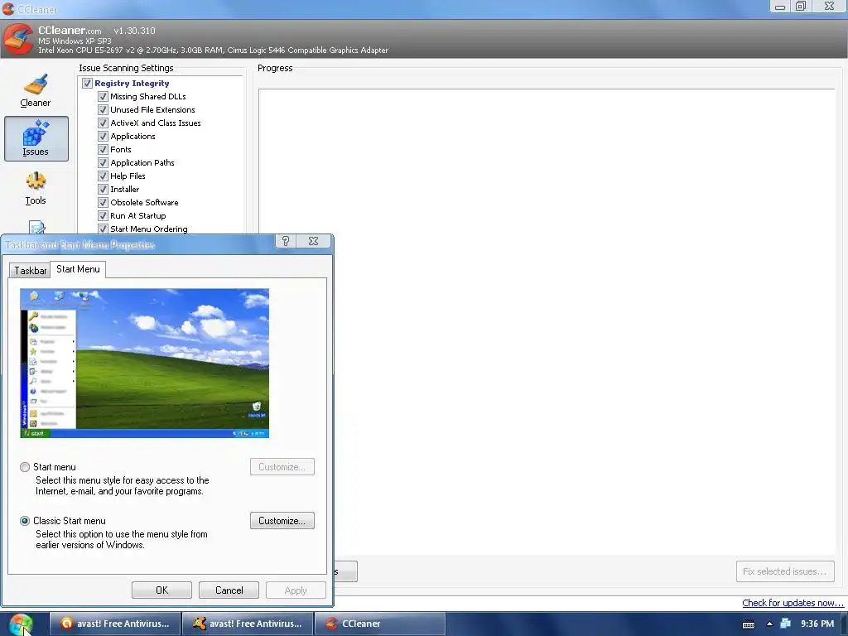Click the Progress results area in CCleaner
848x636 pixels.
[547, 322]
